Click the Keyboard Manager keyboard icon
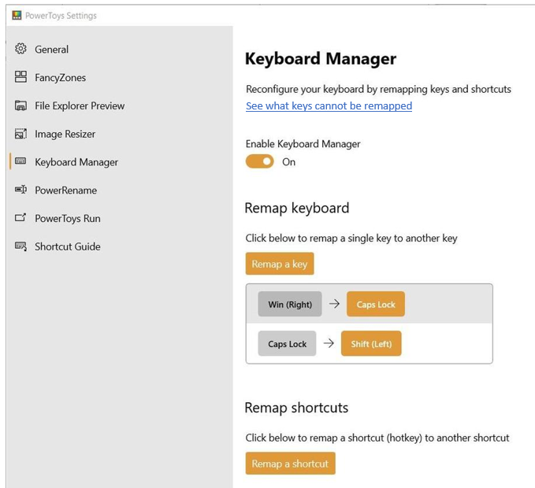The width and height of the screenshot is (535, 488). pyautogui.click(x=20, y=161)
